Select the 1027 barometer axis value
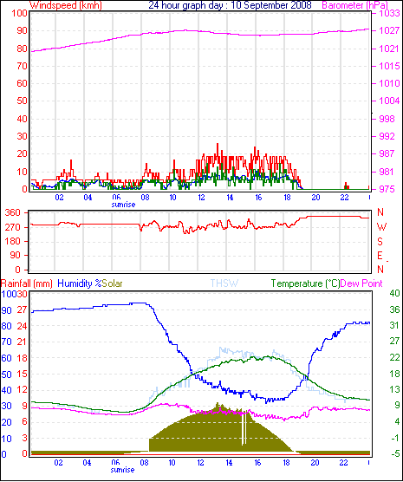This screenshot has width=403, height=482. point(389,30)
